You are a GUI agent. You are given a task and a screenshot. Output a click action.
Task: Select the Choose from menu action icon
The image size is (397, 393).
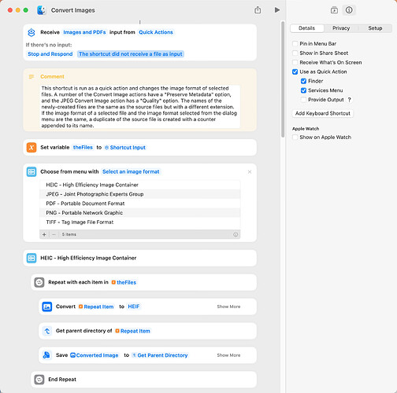click(x=32, y=172)
